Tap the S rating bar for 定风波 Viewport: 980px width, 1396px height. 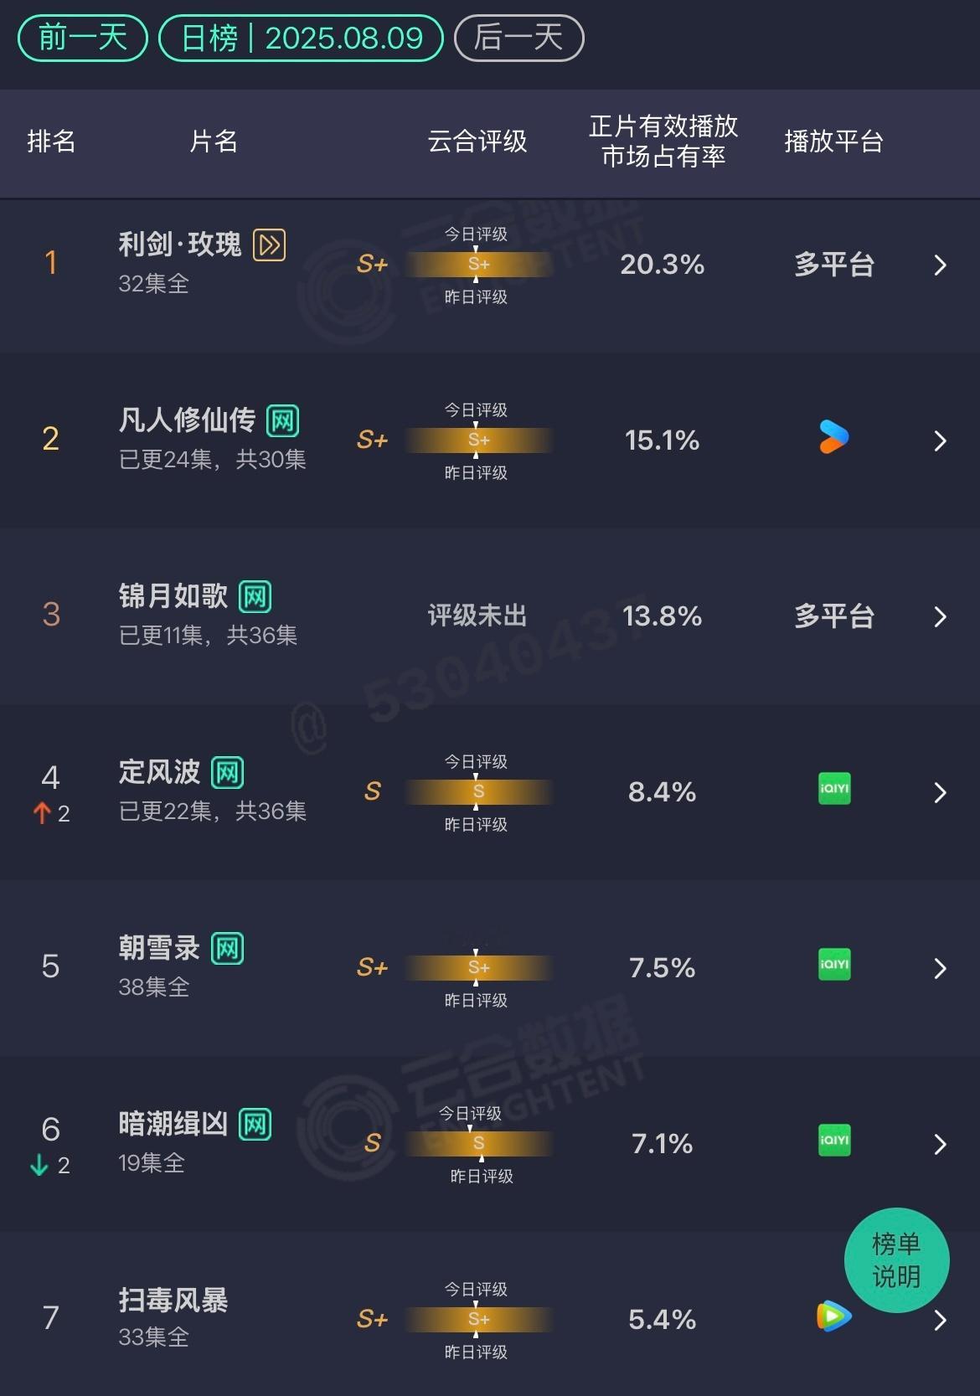pyautogui.click(x=478, y=791)
